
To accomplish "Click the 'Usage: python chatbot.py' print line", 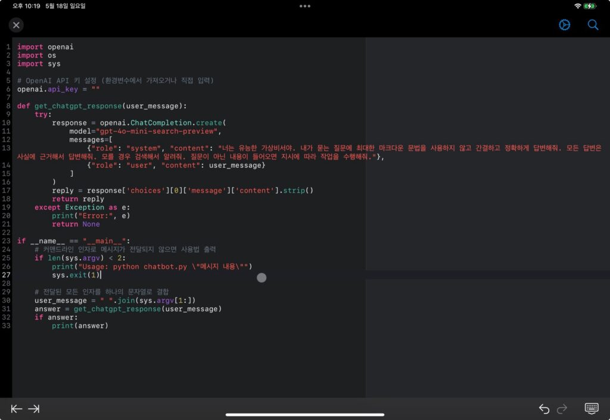I will (x=152, y=267).
